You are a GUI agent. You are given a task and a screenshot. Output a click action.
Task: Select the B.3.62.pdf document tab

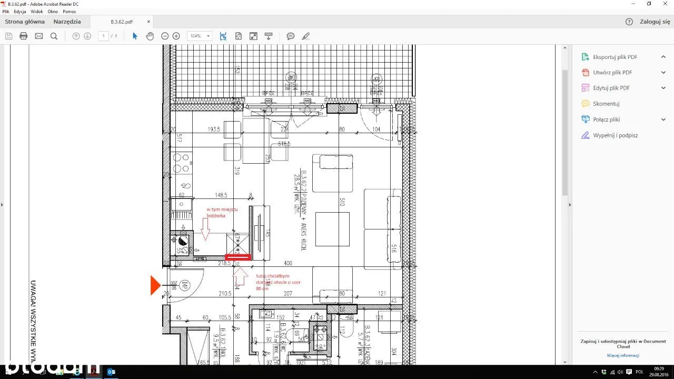point(122,22)
